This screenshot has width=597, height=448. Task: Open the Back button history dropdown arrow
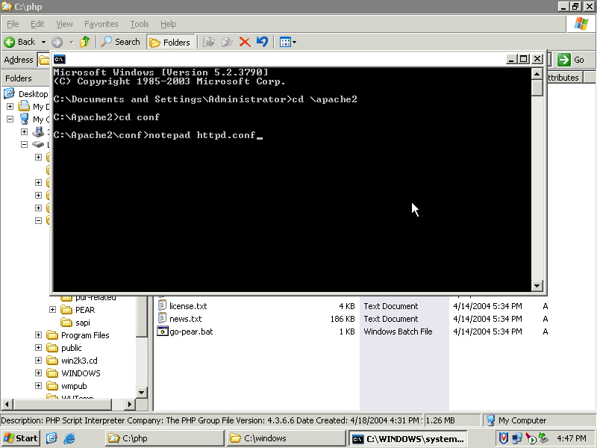click(43, 42)
